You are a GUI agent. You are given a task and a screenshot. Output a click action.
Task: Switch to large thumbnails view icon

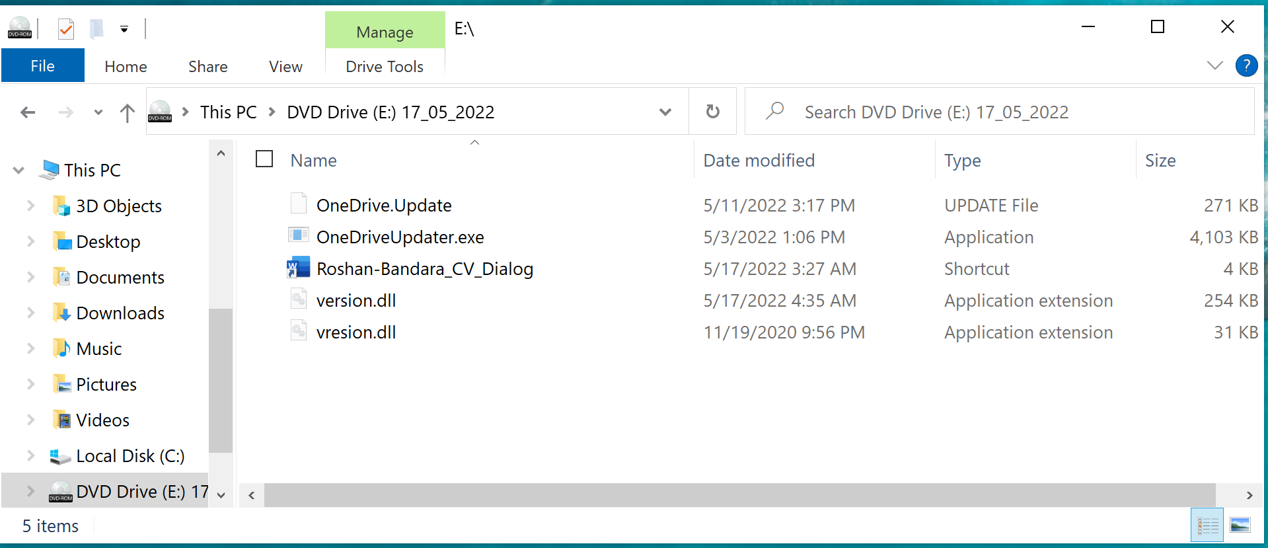(1240, 526)
